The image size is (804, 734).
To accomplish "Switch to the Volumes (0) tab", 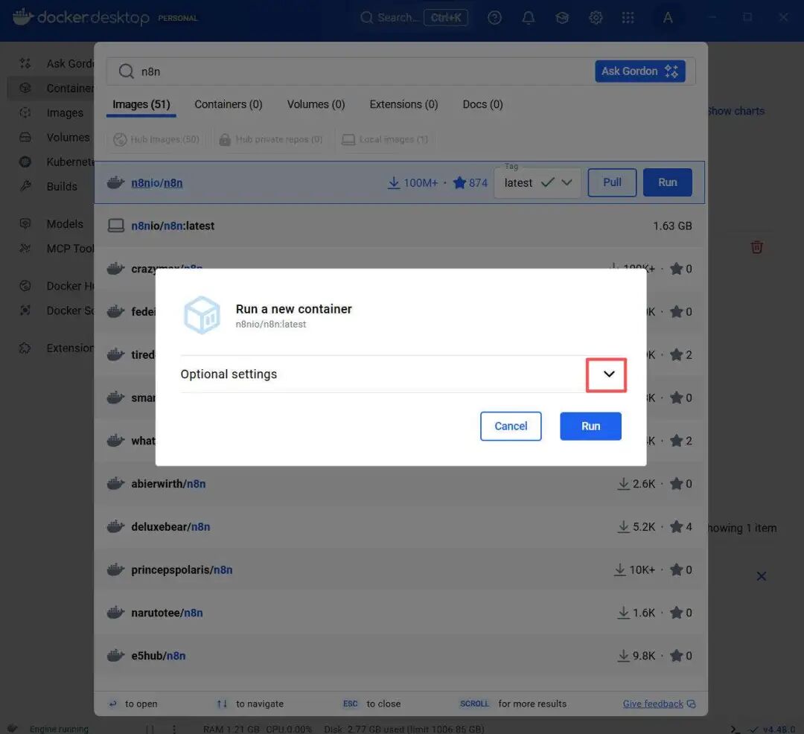I will [316, 104].
